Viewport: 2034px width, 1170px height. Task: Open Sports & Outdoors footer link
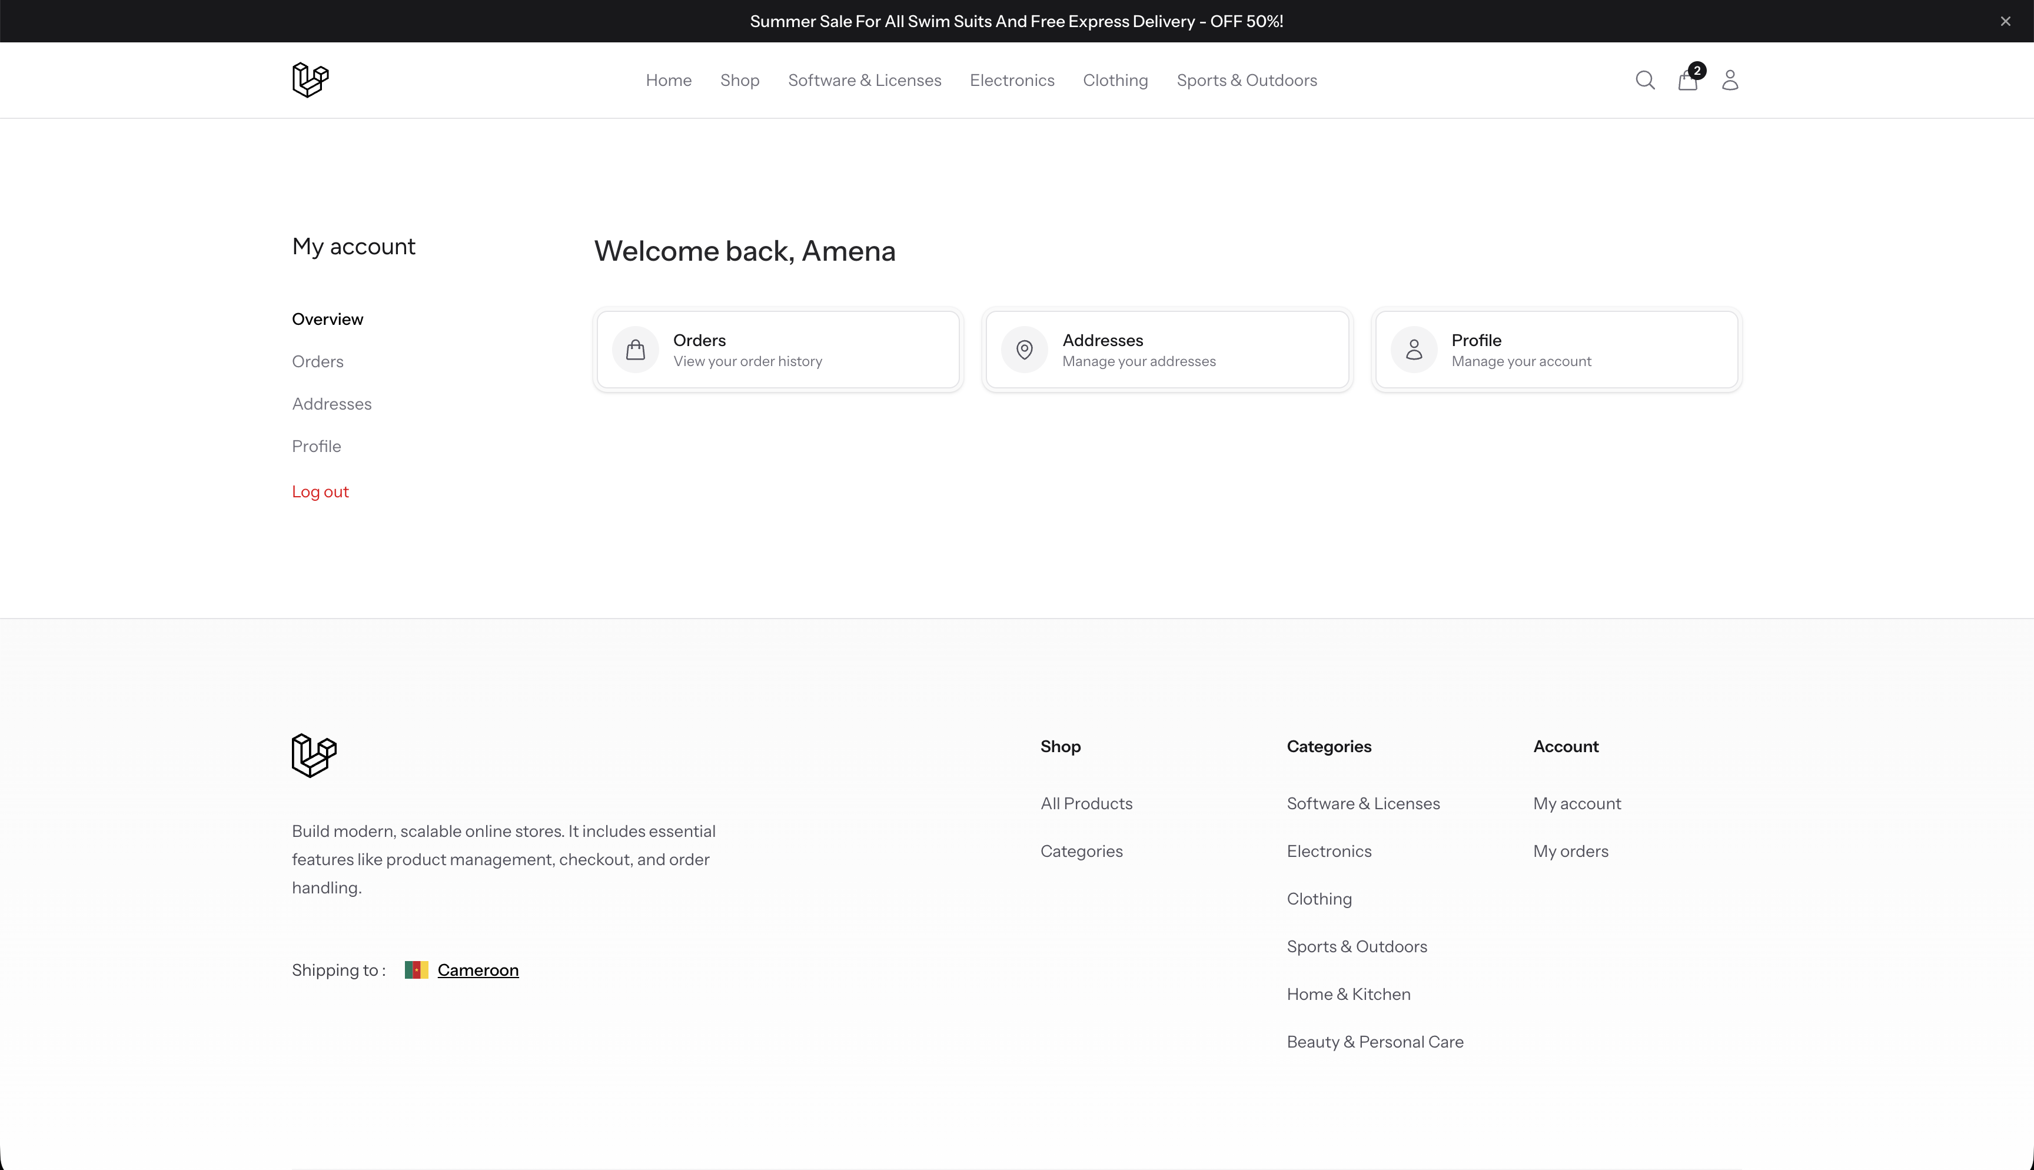(x=1357, y=946)
